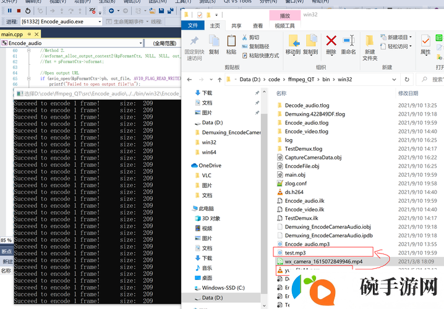
Task: Stop debugging with the red square
Action: click(19, 11)
